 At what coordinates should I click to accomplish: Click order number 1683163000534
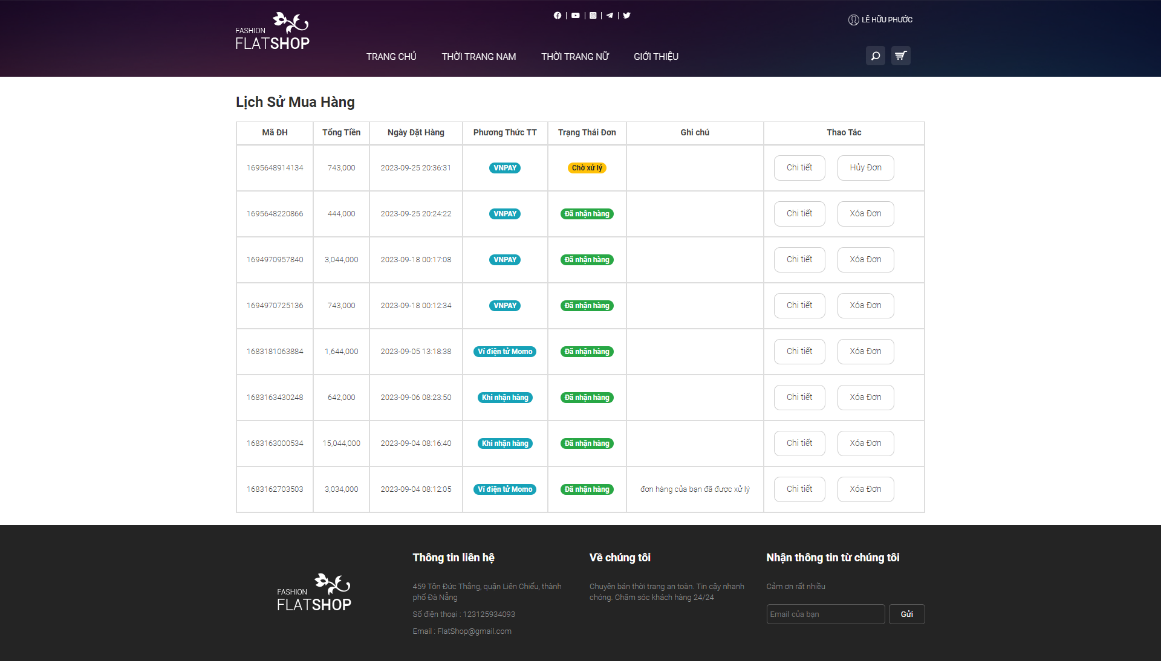coord(275,443)
